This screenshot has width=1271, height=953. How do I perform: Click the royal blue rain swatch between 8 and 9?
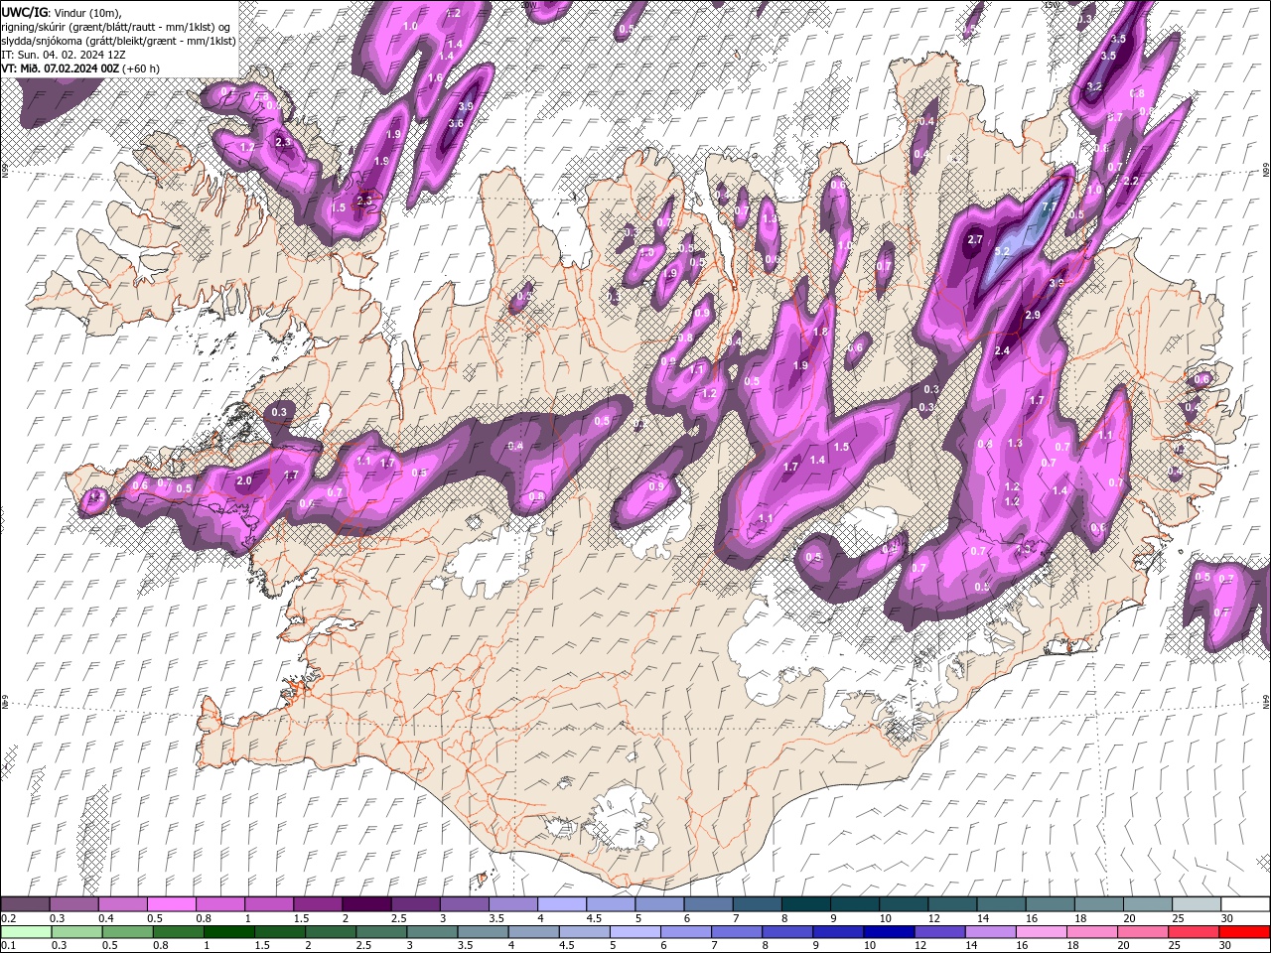click(786, 931)
